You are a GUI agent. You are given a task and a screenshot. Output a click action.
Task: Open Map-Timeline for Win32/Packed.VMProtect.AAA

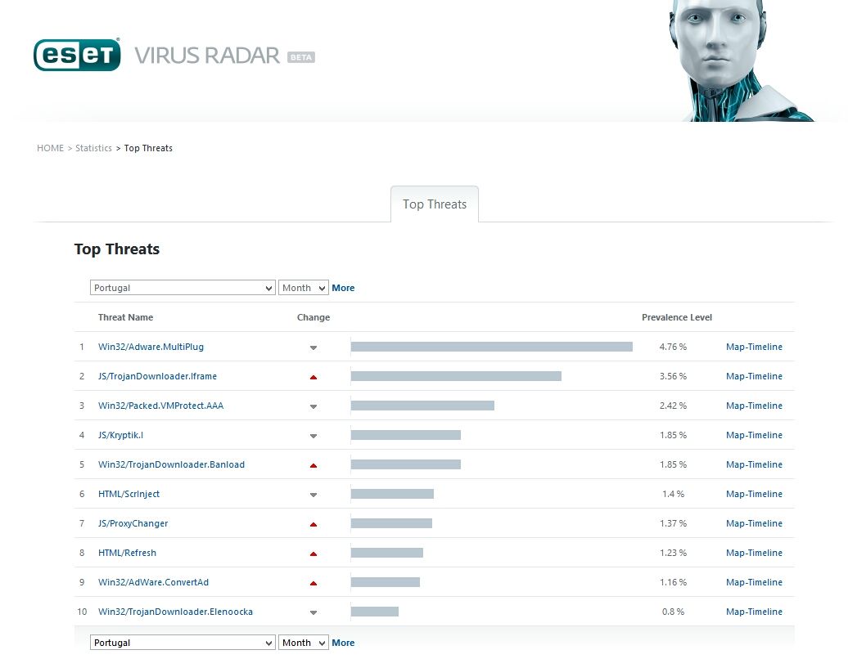point(754,406)
